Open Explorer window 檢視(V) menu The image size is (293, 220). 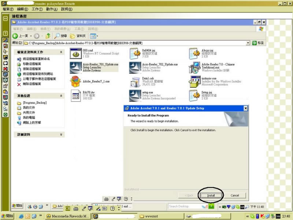click(x=45, y=29)
